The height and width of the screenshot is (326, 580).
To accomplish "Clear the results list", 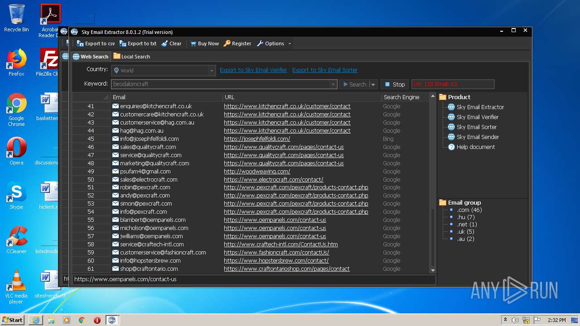I will [171, 43].
